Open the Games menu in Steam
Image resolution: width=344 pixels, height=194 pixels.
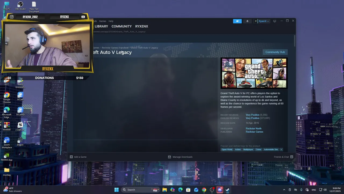[102, 21]
